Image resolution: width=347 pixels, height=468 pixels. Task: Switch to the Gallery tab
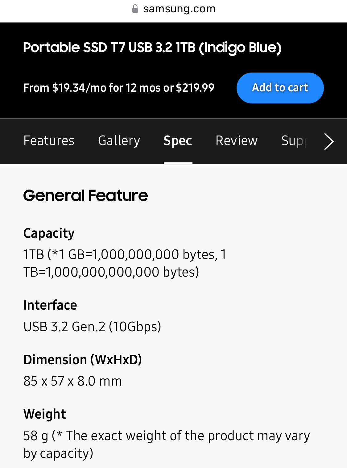point(119,141)
